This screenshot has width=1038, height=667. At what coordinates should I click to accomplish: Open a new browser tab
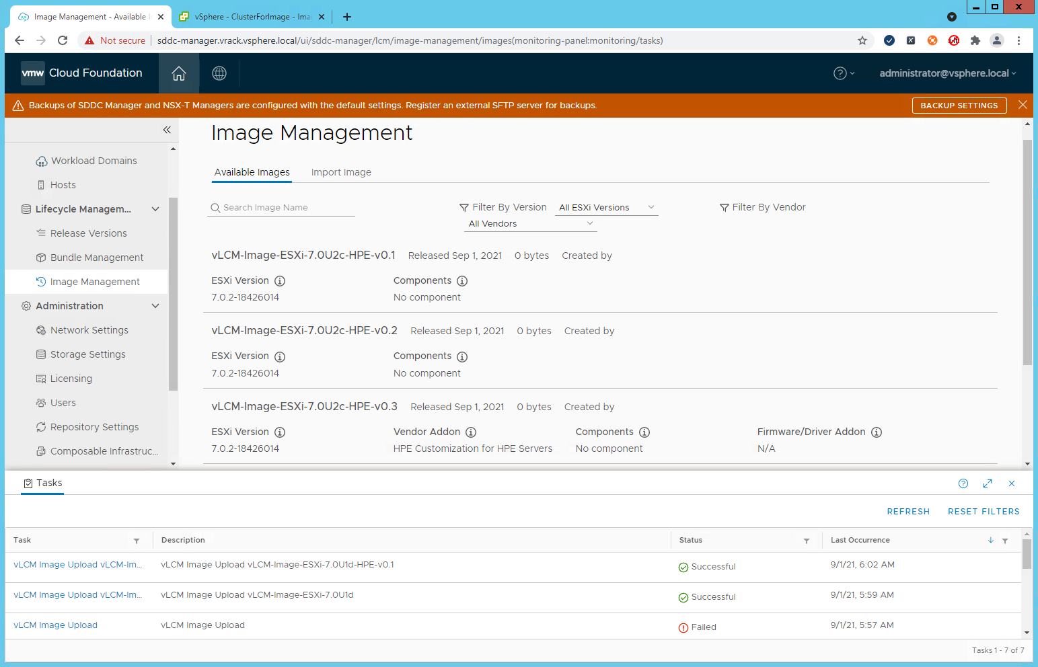[x=347, y=17]
